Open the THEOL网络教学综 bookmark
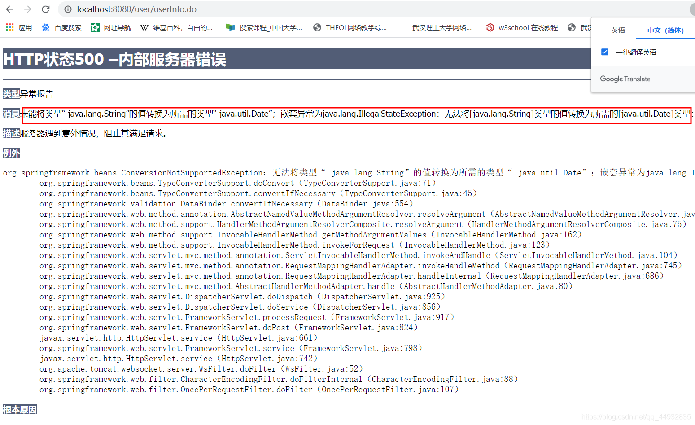 click(x=350, y=27)
